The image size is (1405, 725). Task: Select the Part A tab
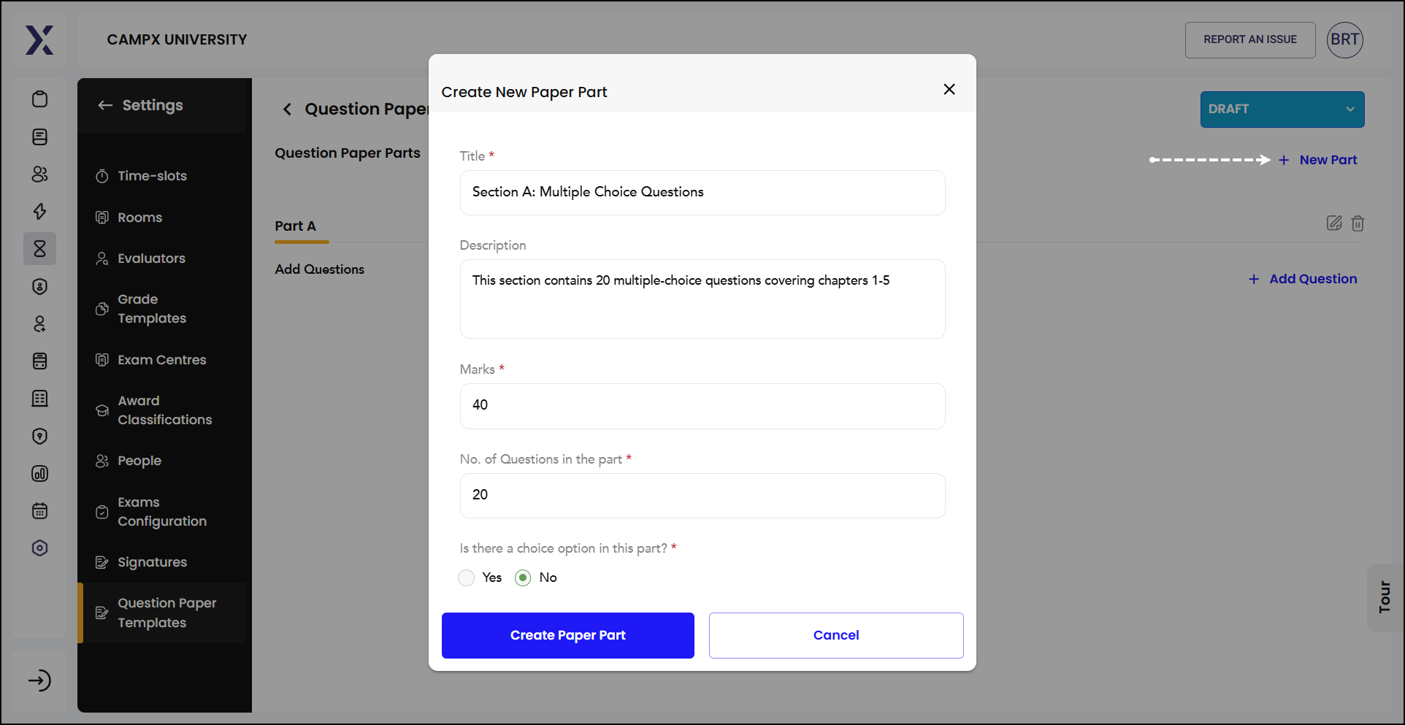pos(296,226)
